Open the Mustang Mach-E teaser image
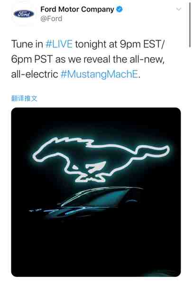This screenshot has width=192, height=283. (x=96, y=192)
